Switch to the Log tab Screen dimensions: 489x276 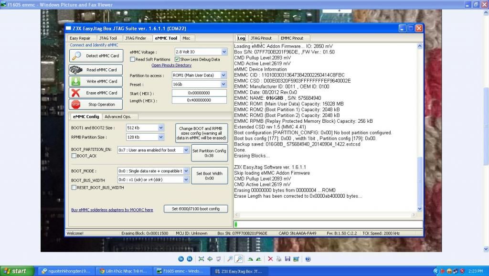(241, 38)
